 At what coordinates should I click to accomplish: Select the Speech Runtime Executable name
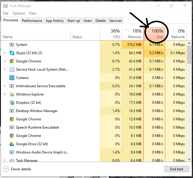point(38,127)
